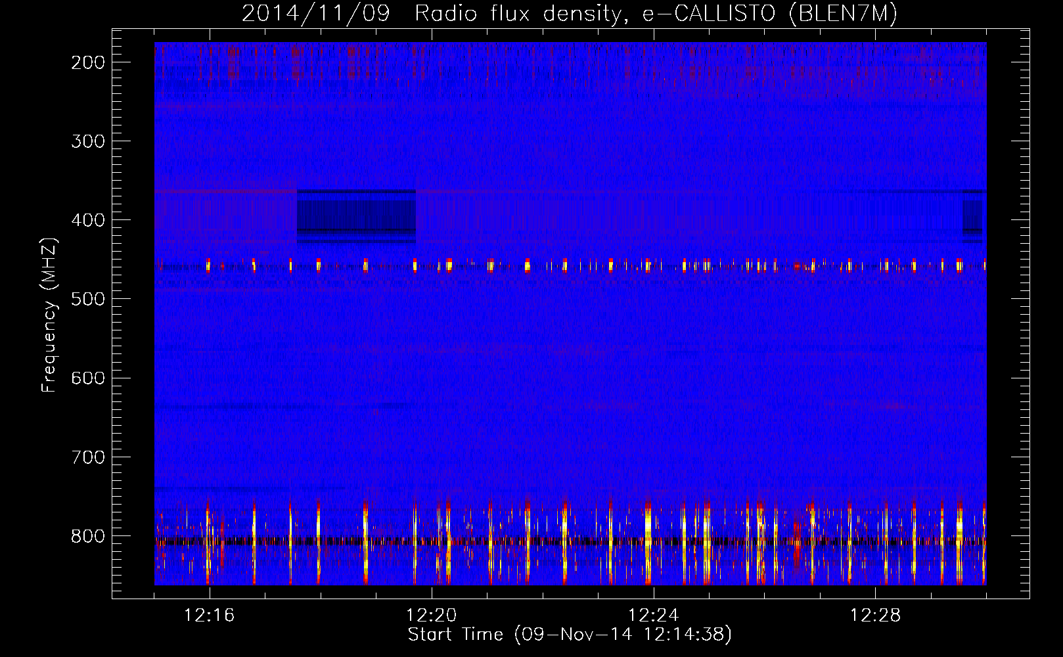Click the 12:16 time tick label
The width and height of the screenshot is (1063, 657).
210,616
